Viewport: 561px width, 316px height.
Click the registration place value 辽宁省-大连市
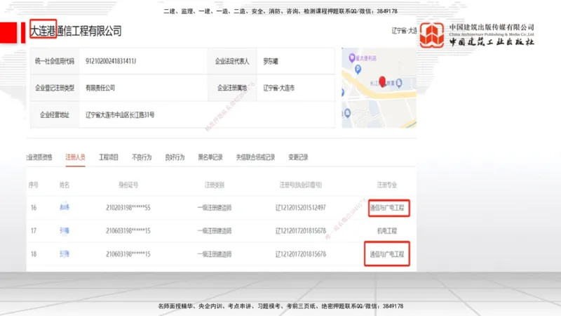click(278, 88)
